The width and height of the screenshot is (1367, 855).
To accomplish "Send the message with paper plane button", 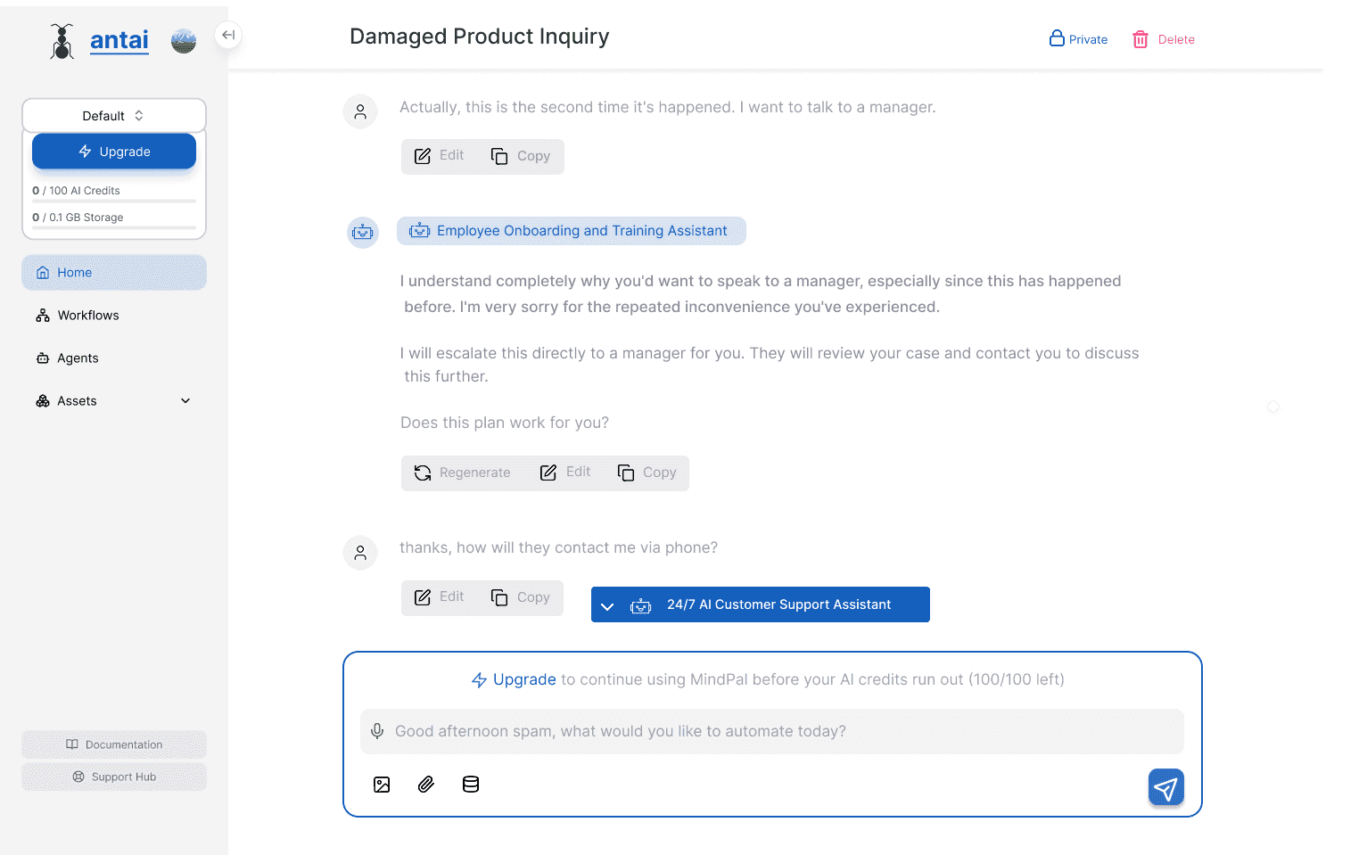I will pos(1165,787).
